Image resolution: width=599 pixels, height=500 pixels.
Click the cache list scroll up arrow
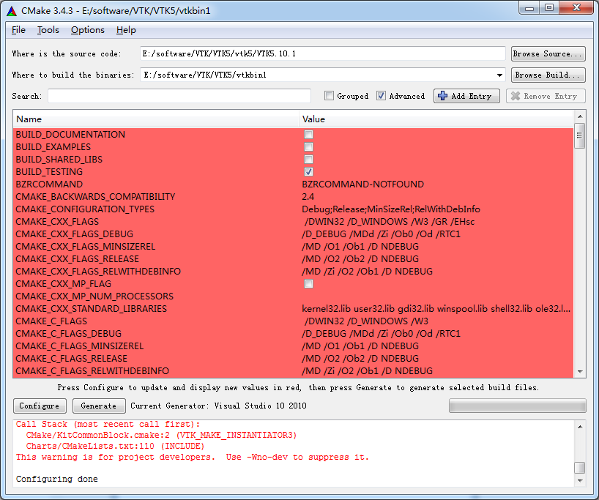pos(580,116)
